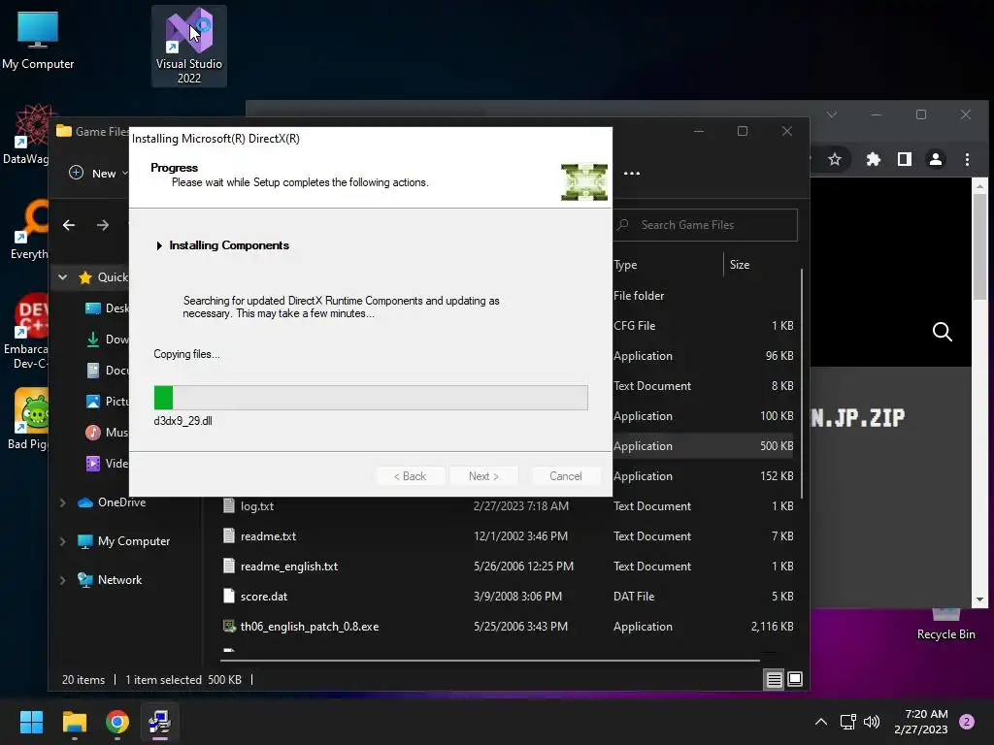Open the See more ellipsis in File Explorer

tap(631, 173)
